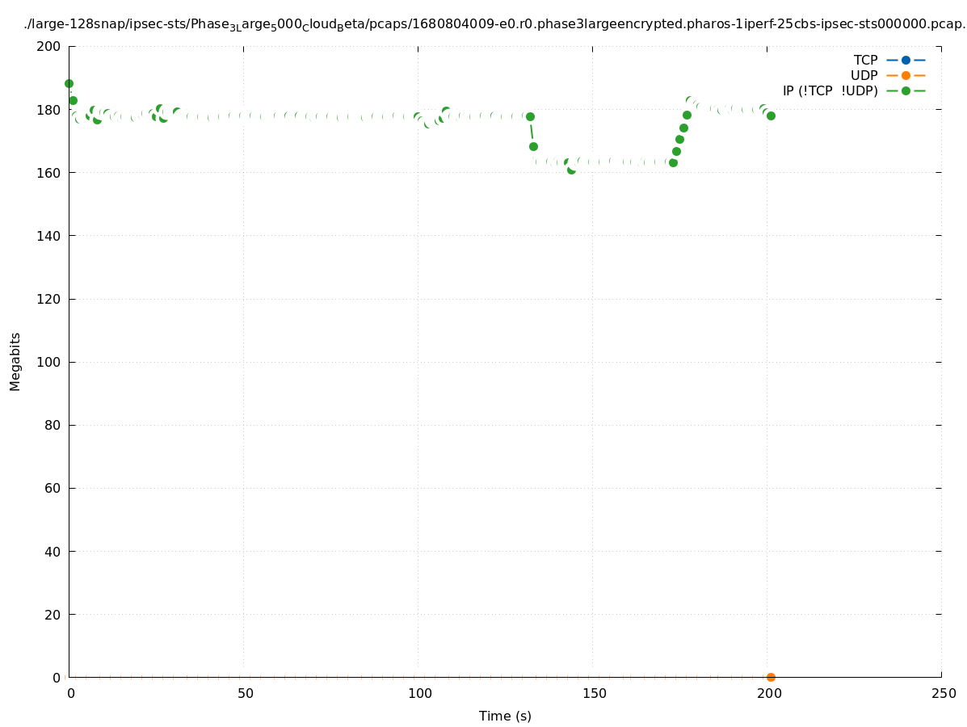Click the 160 tick label on the y-axis
Image resolution: width=967 pixels, height=727 pixels.
49,173
